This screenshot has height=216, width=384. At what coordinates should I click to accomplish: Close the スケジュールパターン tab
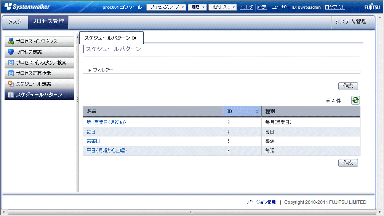tap(134, 38)
